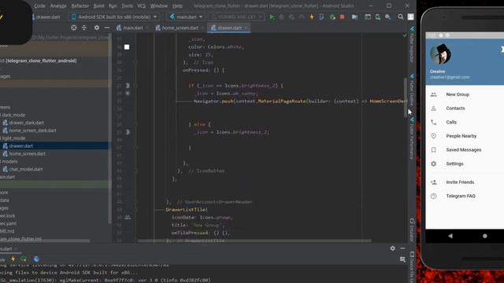The width and height of the screenshot is (504, 283).
Task: Open the VCS menu
Action: coord(142,6)
